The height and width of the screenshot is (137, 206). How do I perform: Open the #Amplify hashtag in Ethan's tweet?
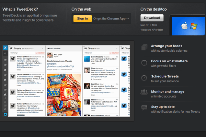tap(99, 71)
